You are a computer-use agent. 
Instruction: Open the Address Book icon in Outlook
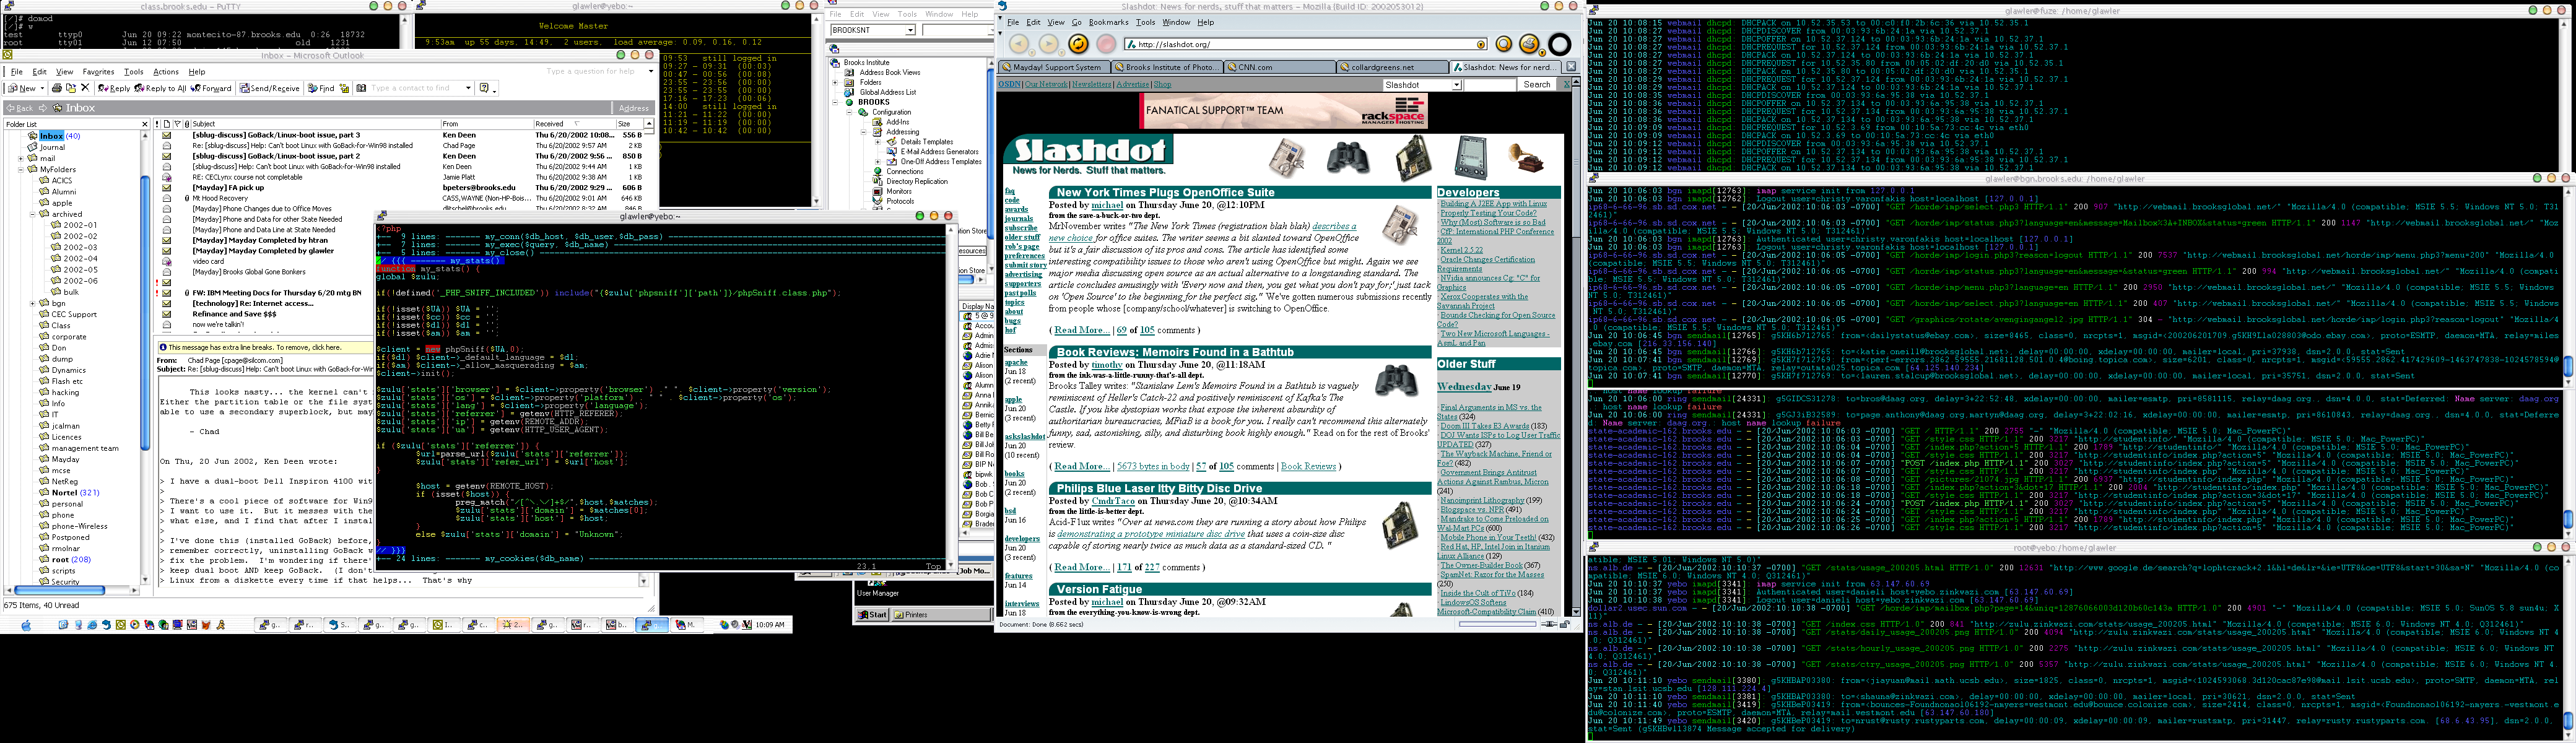click(361, 88)
